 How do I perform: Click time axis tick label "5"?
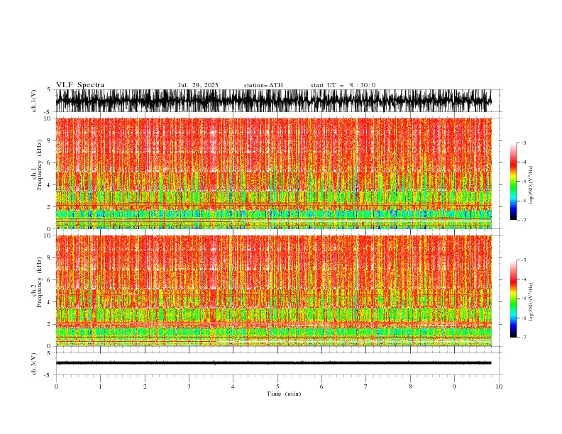click(x=277, y=386)
